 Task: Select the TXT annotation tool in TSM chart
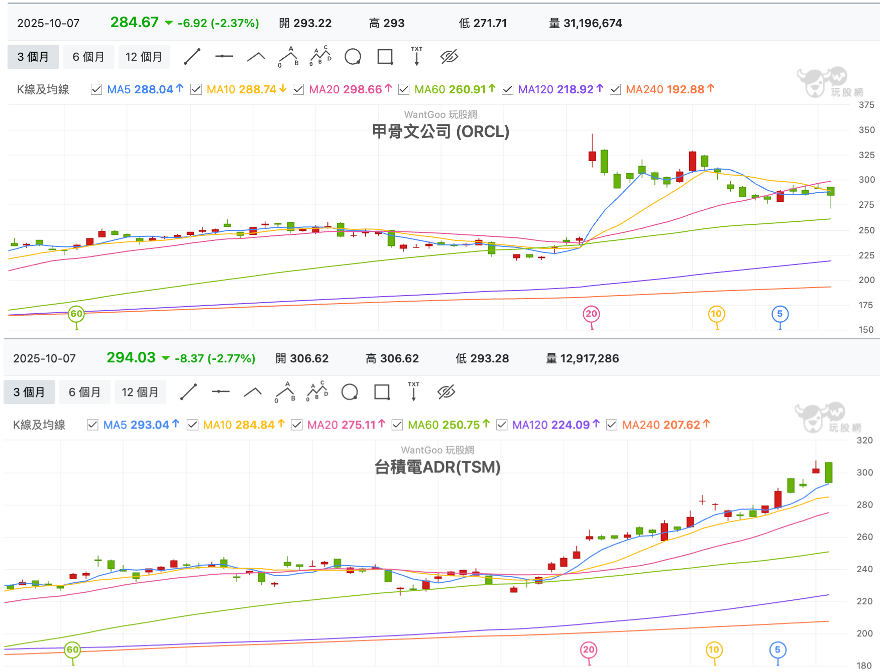point(414,391)
